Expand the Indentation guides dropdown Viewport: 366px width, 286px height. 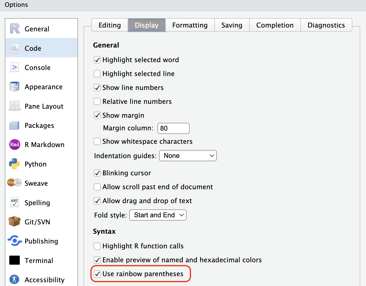tap(188, 156)
